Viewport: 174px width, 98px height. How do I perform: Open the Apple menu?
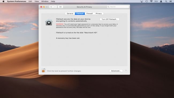(x=3, y=1)
